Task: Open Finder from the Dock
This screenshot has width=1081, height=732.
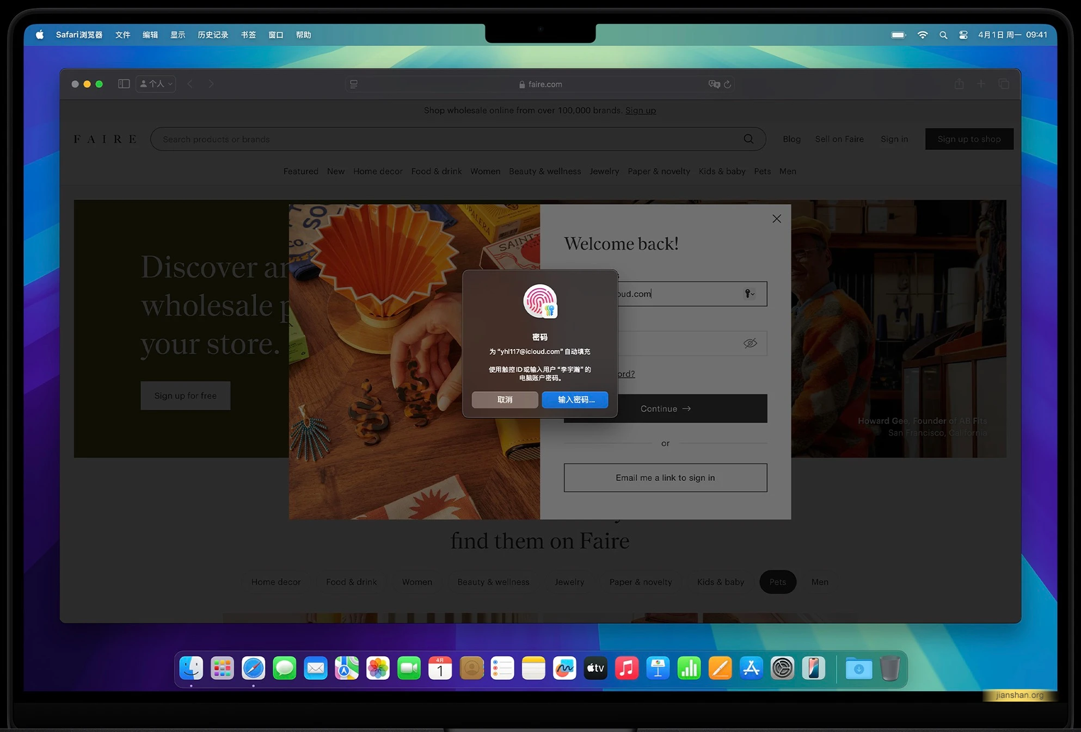Action: tap(191, 668)
